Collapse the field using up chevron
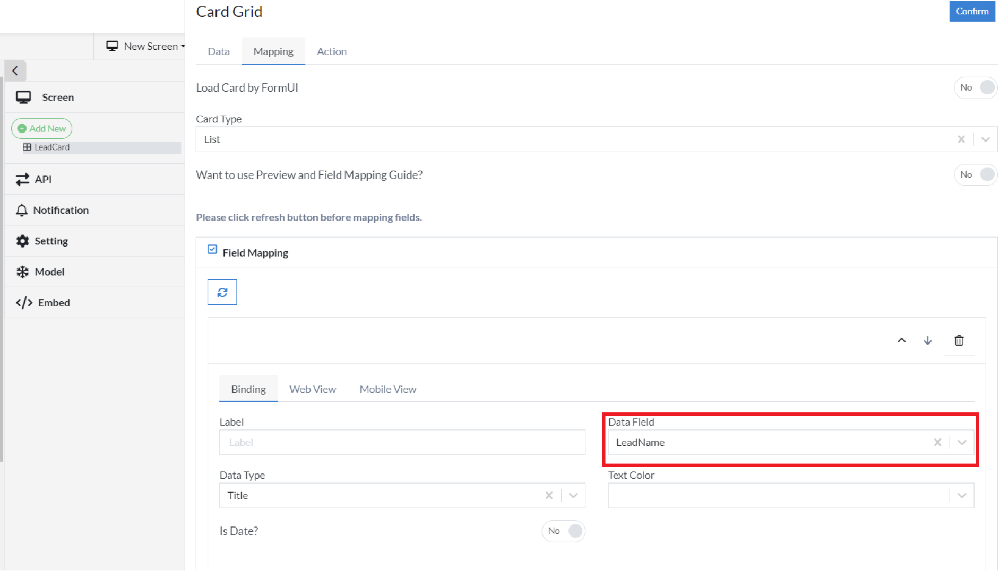Viewport: 1000px width, 571px height. [901, 340]
